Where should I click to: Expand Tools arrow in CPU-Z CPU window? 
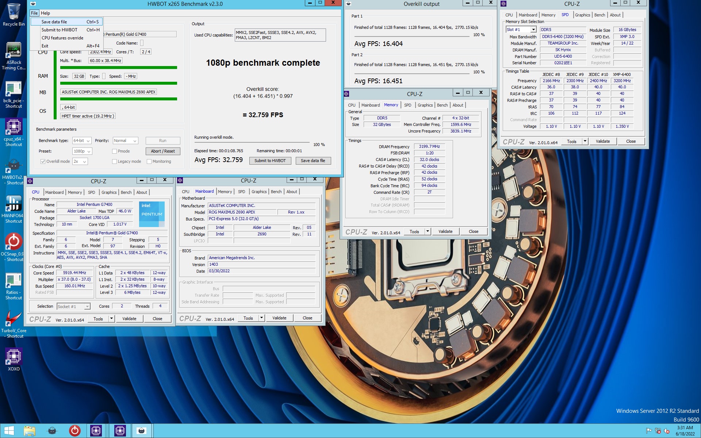click(x=111, y=319)
